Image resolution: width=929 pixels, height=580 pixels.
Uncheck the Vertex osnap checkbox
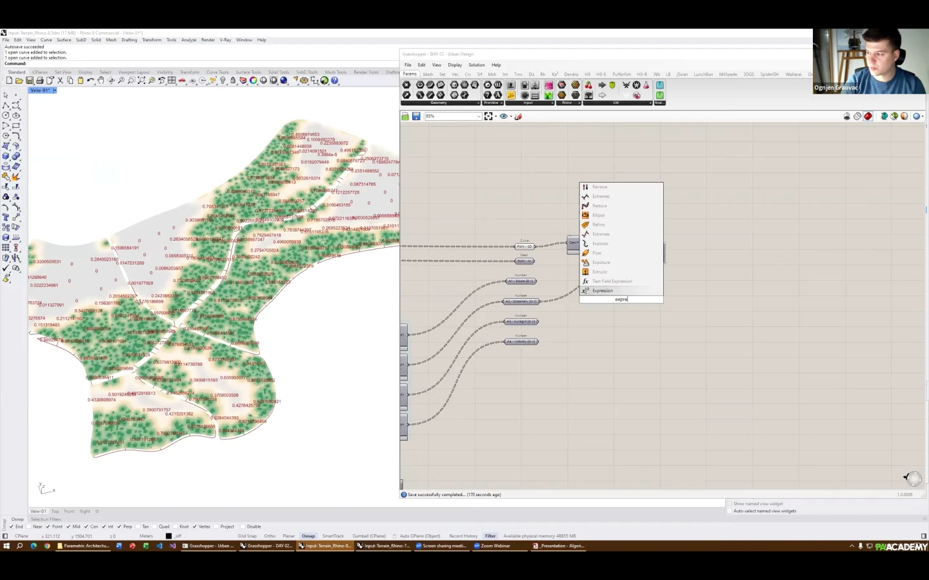pyautogui.click(x=194, y=526)
